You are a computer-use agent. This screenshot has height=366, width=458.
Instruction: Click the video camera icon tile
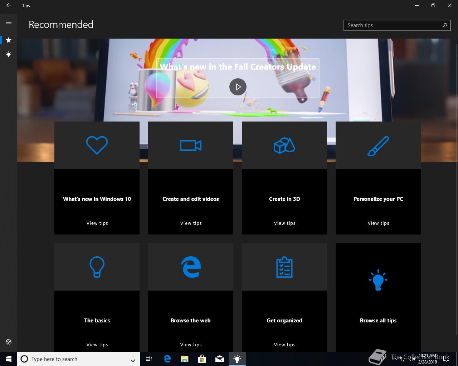coord(191,145)
